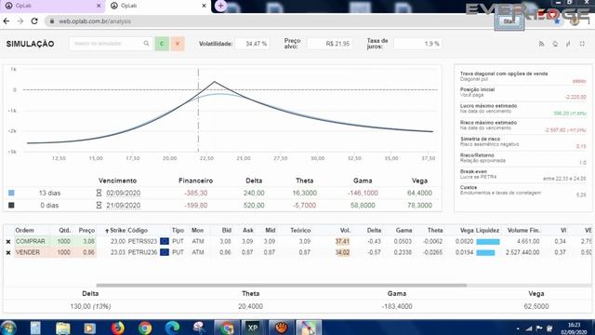Toggle the dark 0 dias series swatch
The image size is (595, 335).
[x=11, y=205]
